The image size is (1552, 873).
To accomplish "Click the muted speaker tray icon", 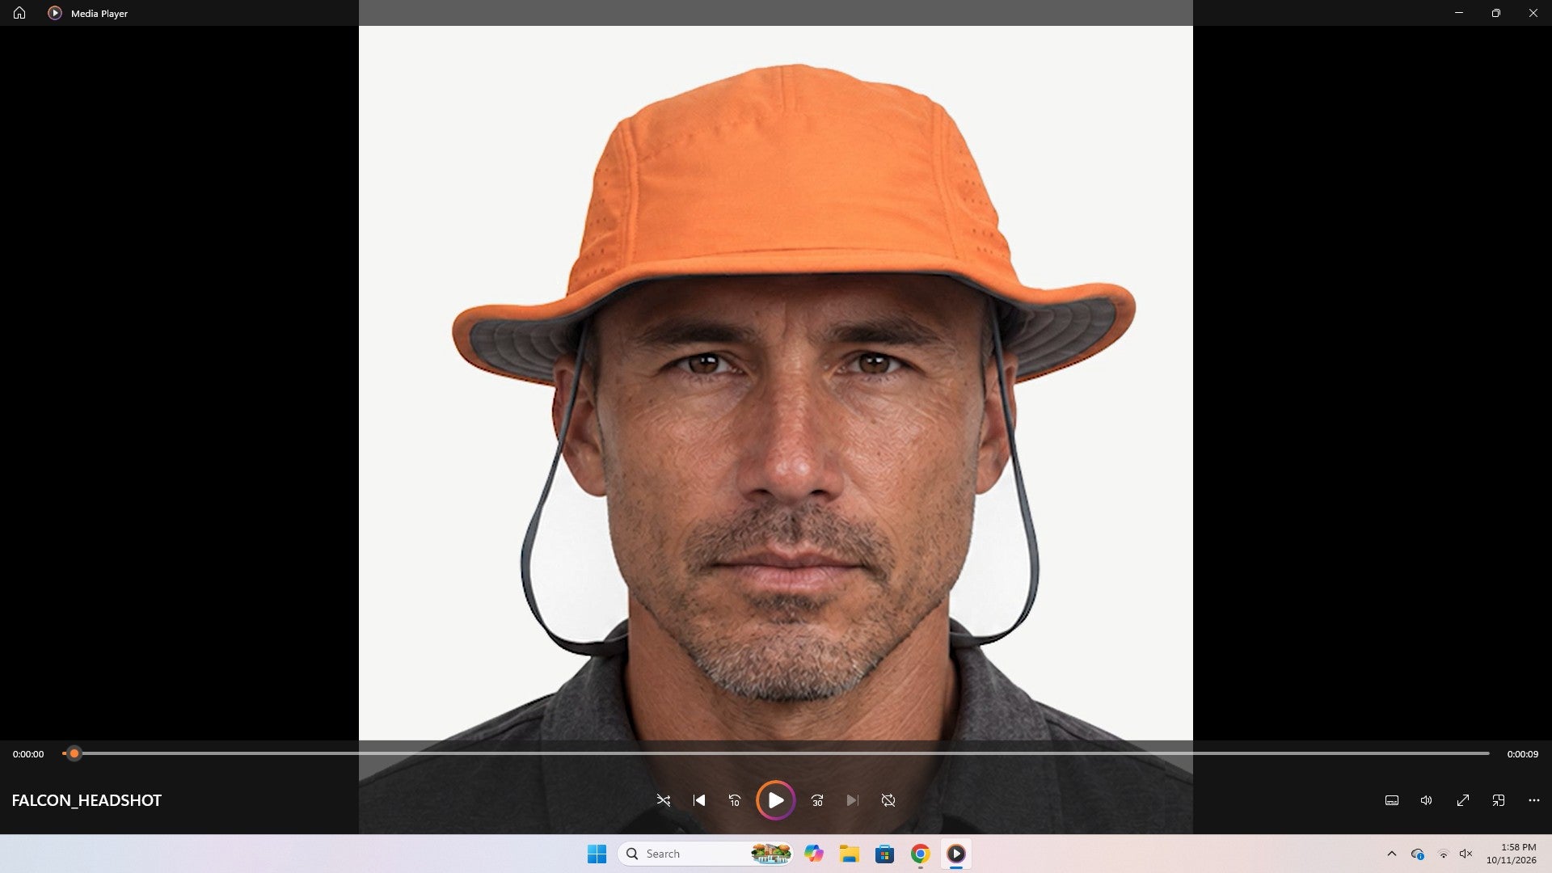I will 1466,854.
